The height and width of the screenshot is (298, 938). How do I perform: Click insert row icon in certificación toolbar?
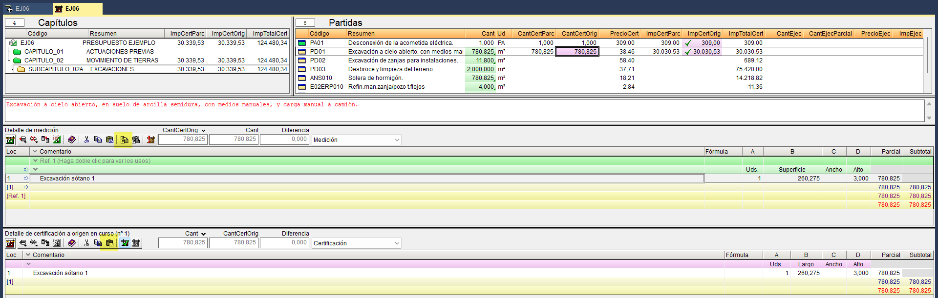22,243
